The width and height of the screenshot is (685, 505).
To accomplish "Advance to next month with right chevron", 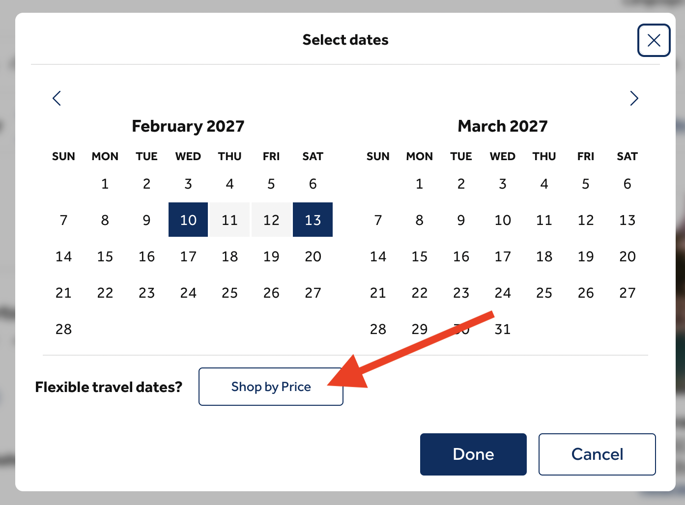I will (x=634, y=98).
